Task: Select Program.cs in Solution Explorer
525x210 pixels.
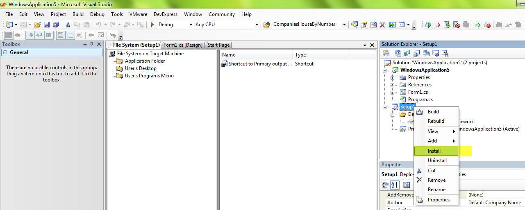Action: (420, 99)
